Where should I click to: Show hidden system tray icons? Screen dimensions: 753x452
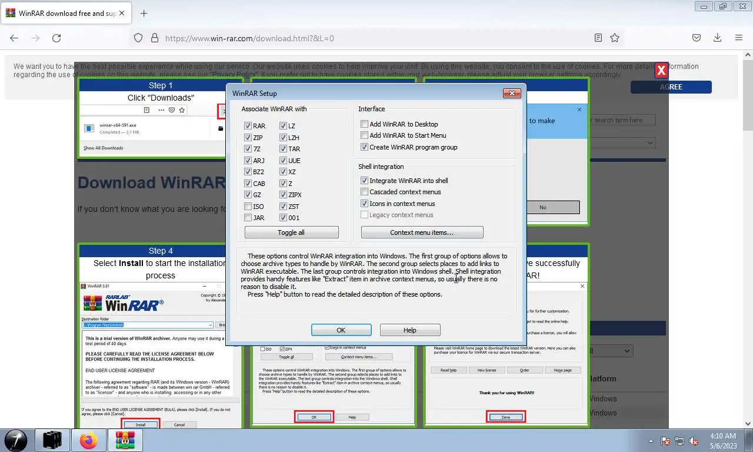(651, 441)
